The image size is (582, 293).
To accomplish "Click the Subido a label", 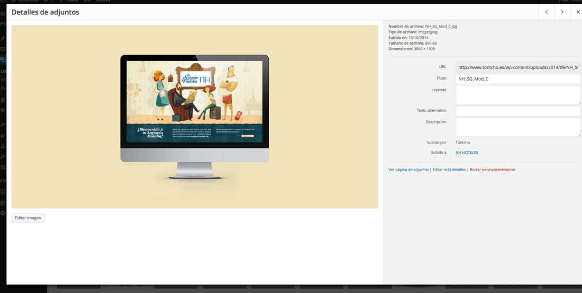I will 439,153.
